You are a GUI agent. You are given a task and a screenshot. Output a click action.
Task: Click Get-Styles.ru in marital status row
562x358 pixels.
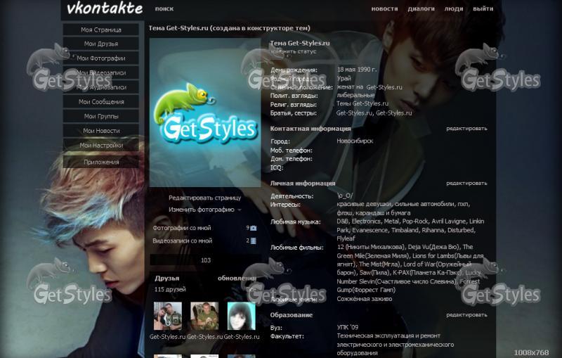click(384, 87)
